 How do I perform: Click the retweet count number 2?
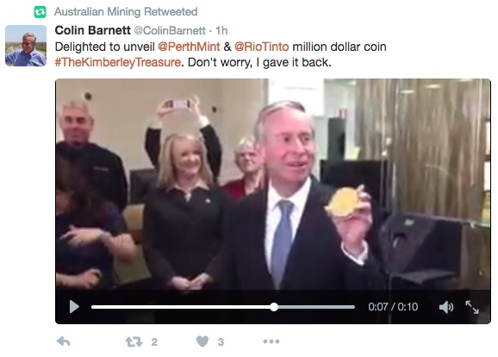pyautogui.click(x=154, y=342)
